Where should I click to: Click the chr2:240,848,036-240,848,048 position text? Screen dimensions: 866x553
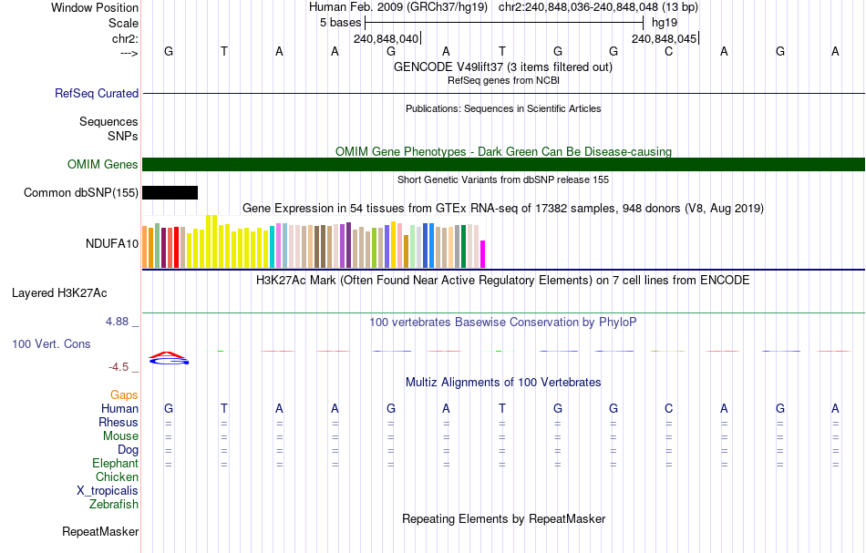(599, 7)
